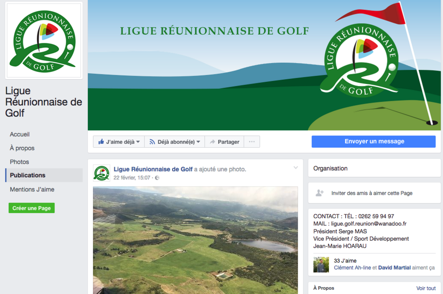
Task: Click the share arrow icon beside Partager
Action: (212, 142)
